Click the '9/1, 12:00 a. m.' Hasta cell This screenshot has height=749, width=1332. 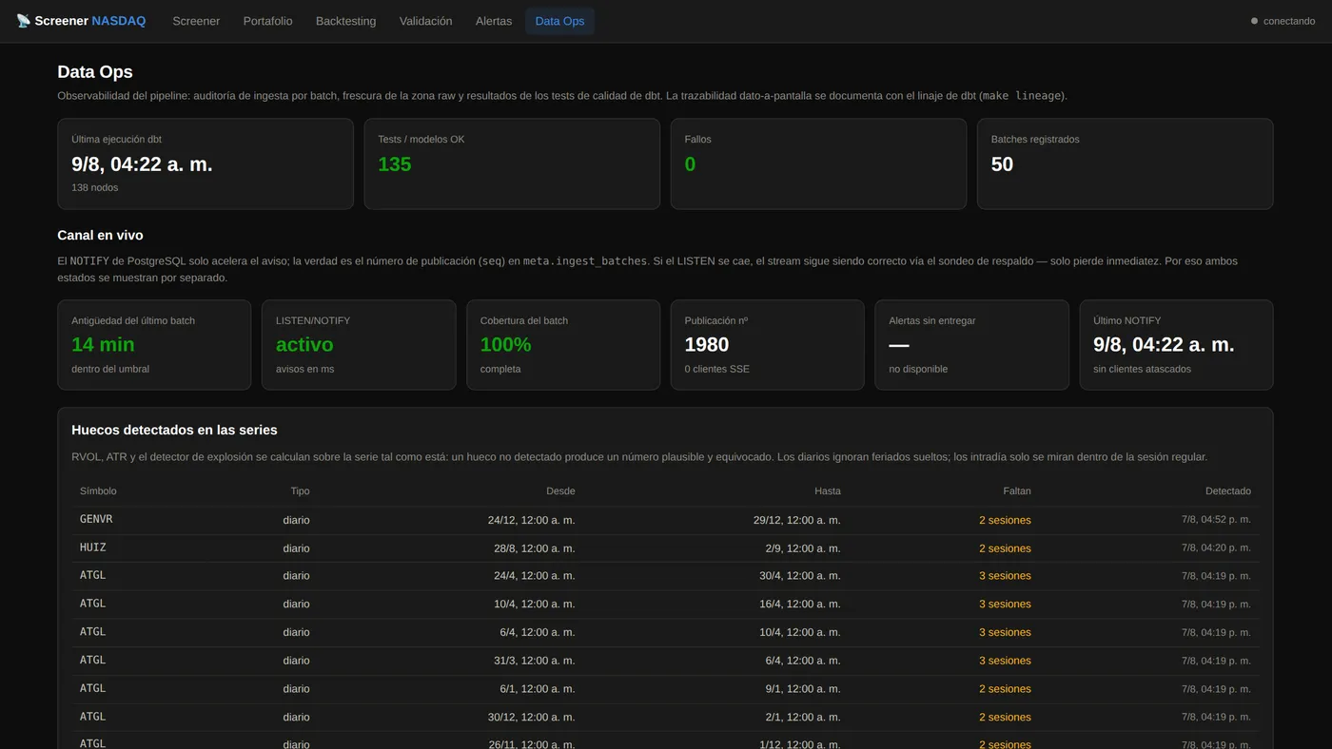coord(803,689)
